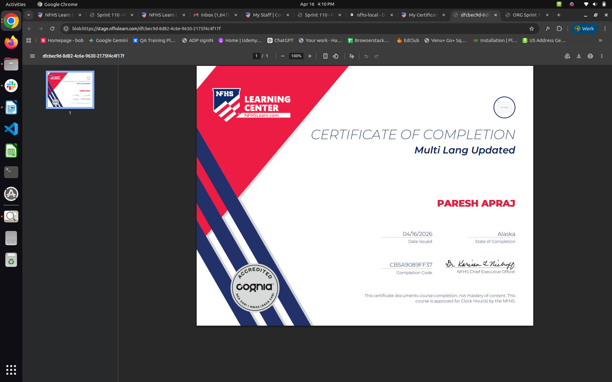Open LibreOffice Writer from the dock
The image size is (612, 382).
point(11,107)
